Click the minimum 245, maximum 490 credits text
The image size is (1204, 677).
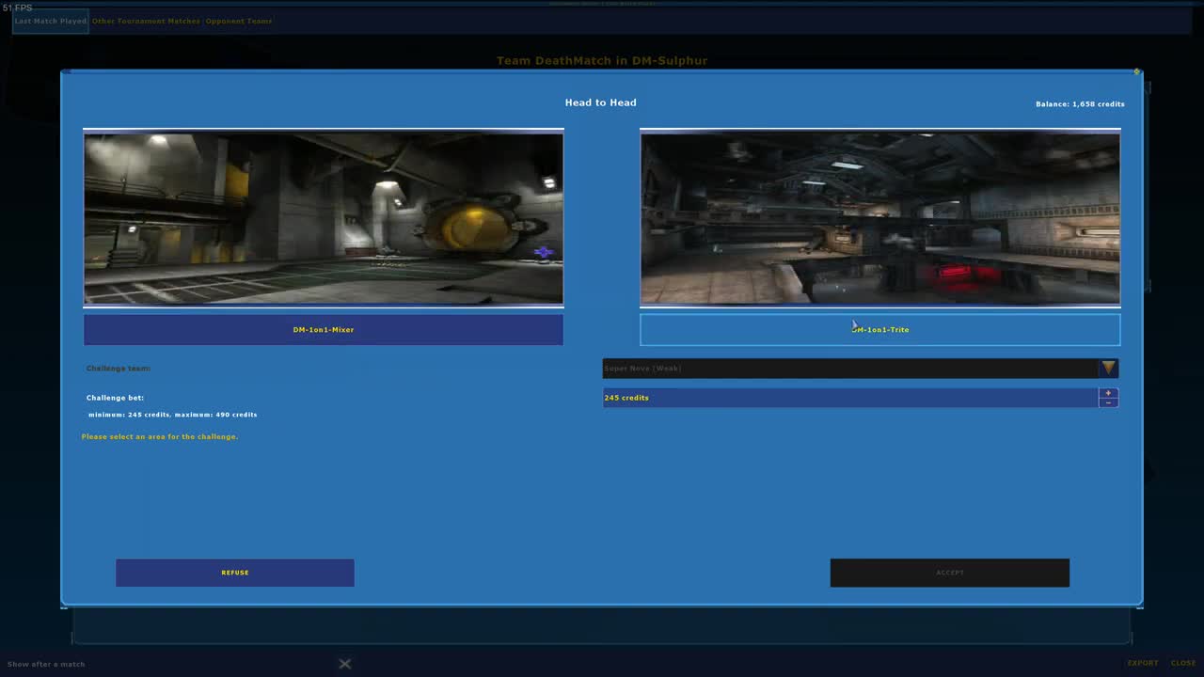click(173, 415)
